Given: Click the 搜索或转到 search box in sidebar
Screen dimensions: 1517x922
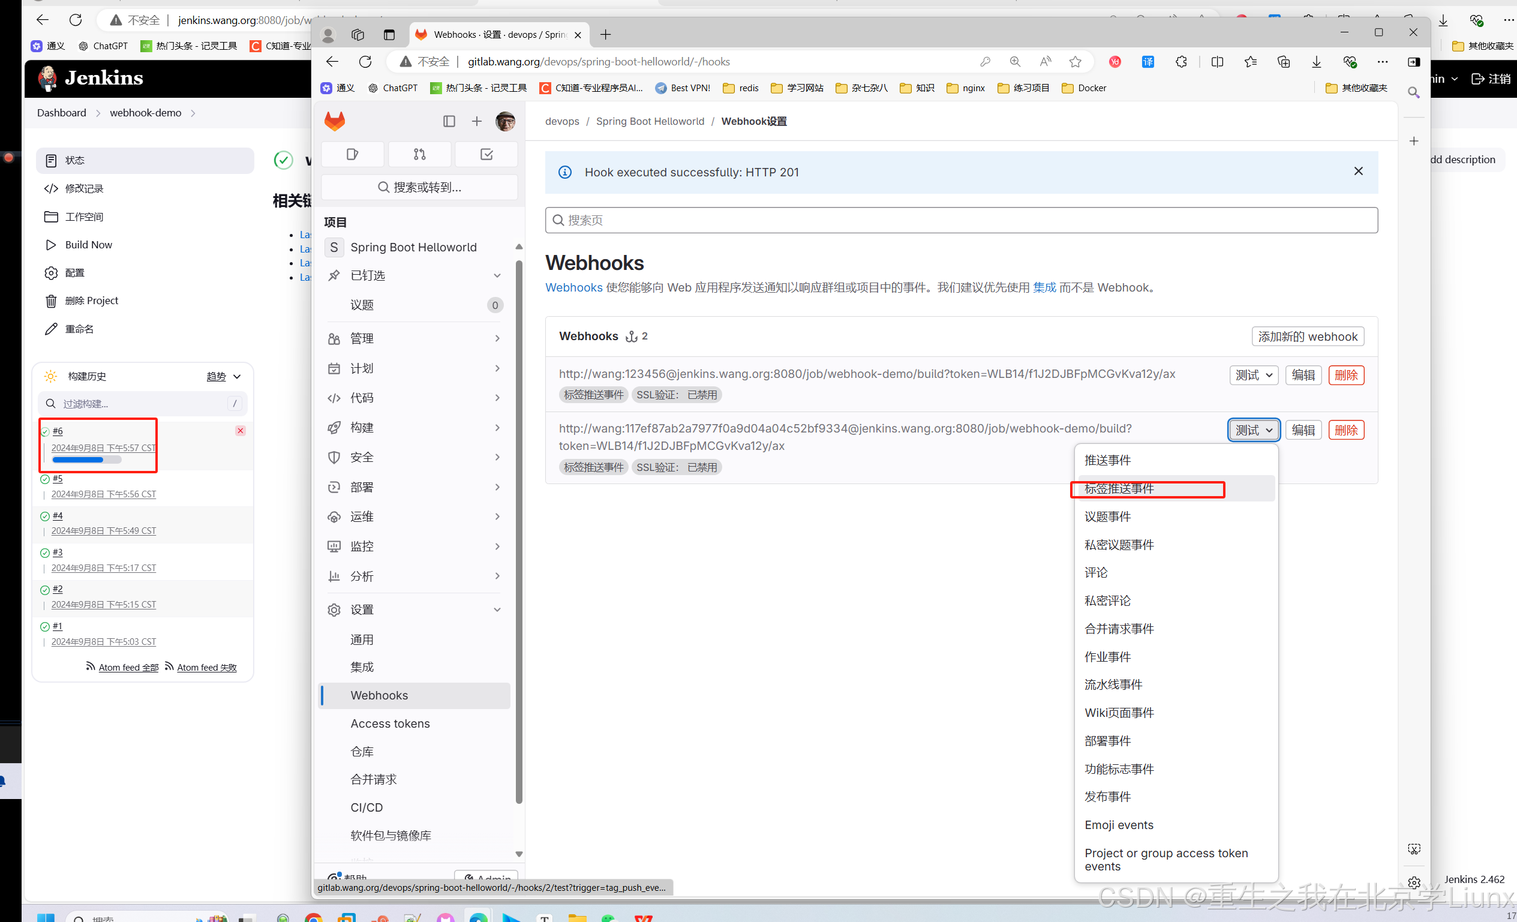Looking at the screenshot, I should click(419, 187).
